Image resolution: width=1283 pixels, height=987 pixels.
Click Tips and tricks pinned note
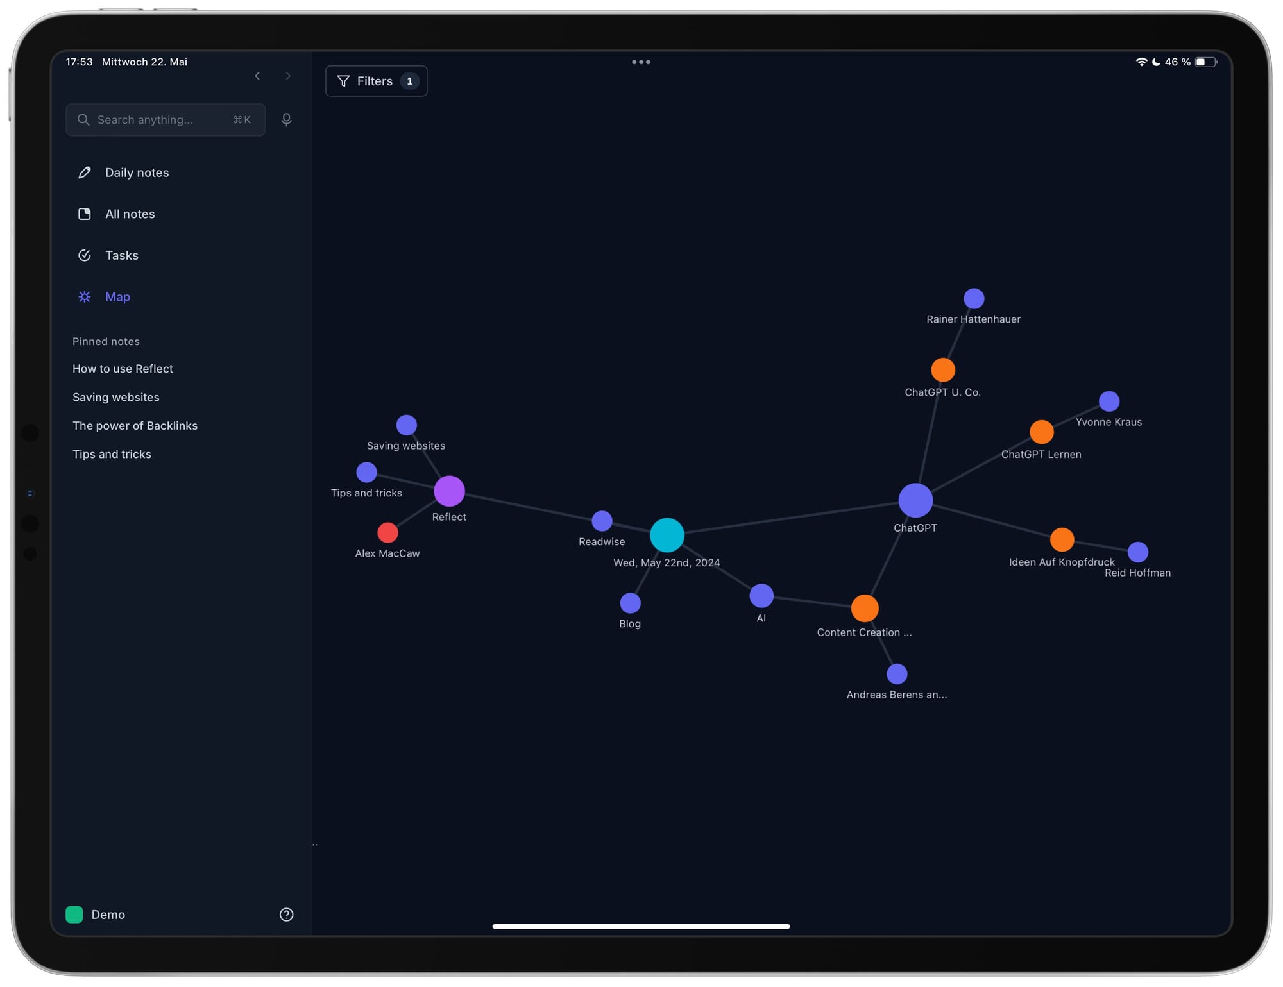click(x=111, y=453)
